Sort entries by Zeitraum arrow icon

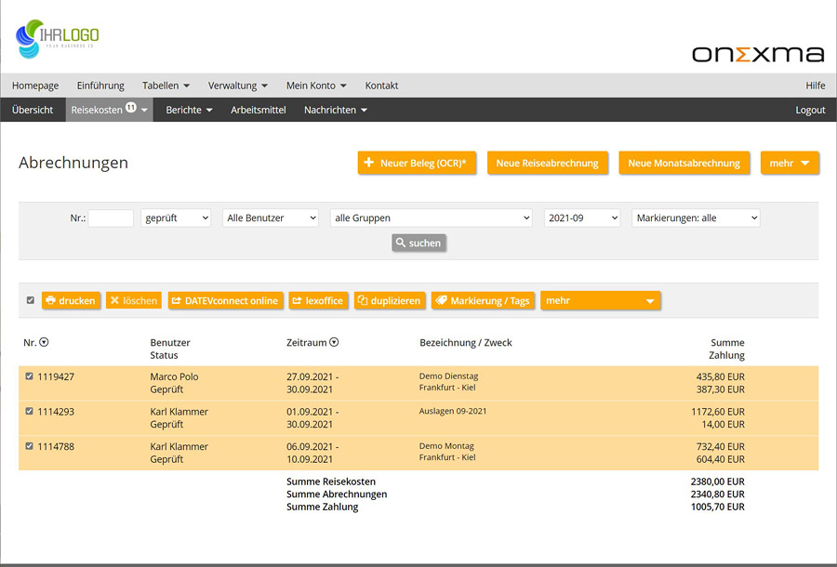coord(334,343)
